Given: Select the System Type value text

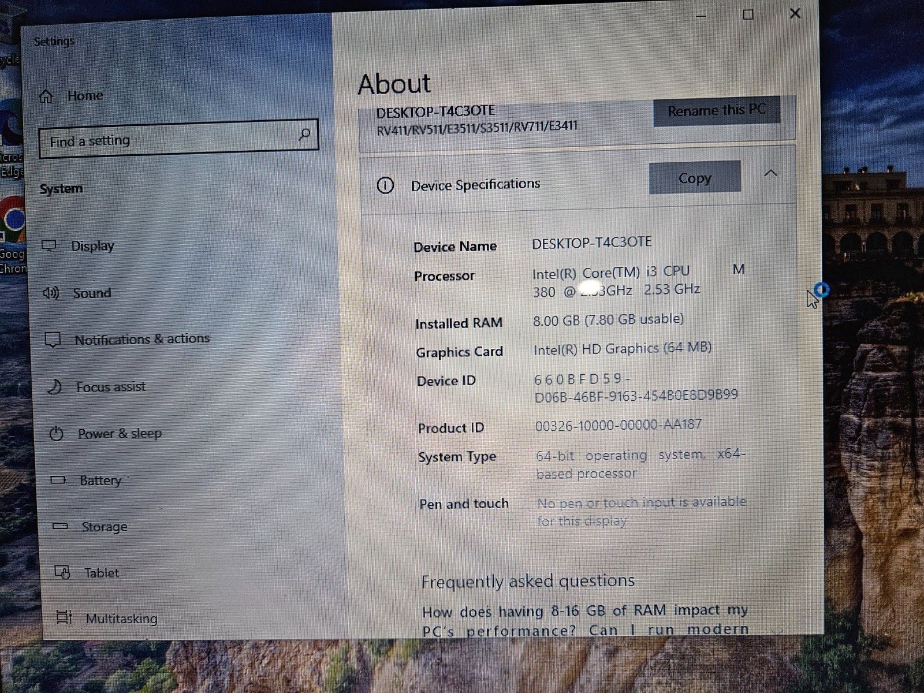Looking at the screenshot, I should click(641, 464).
